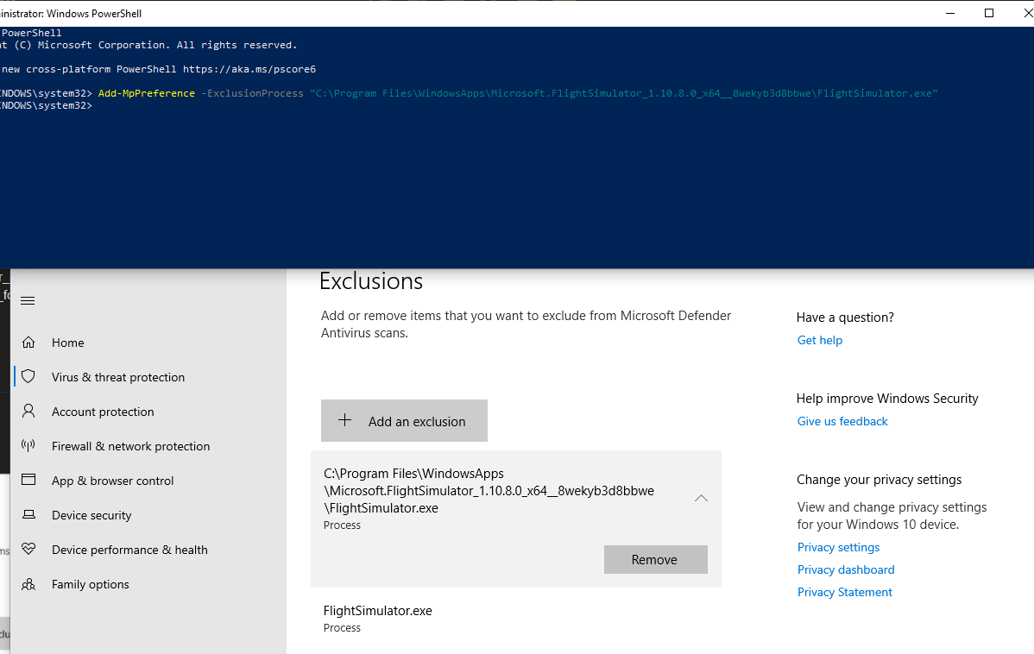Click Give us feedback link

pos(842,421)
